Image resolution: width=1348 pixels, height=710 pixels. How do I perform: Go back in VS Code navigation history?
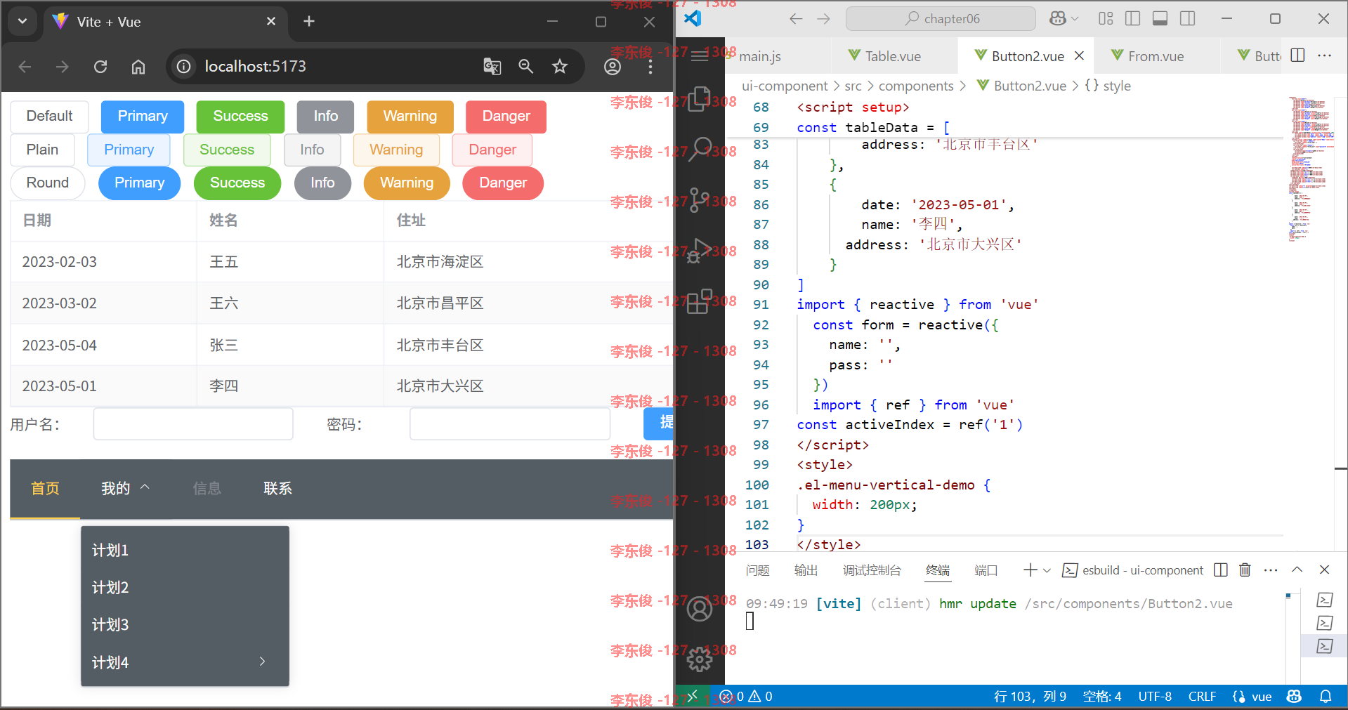click(x=796, y=19)
